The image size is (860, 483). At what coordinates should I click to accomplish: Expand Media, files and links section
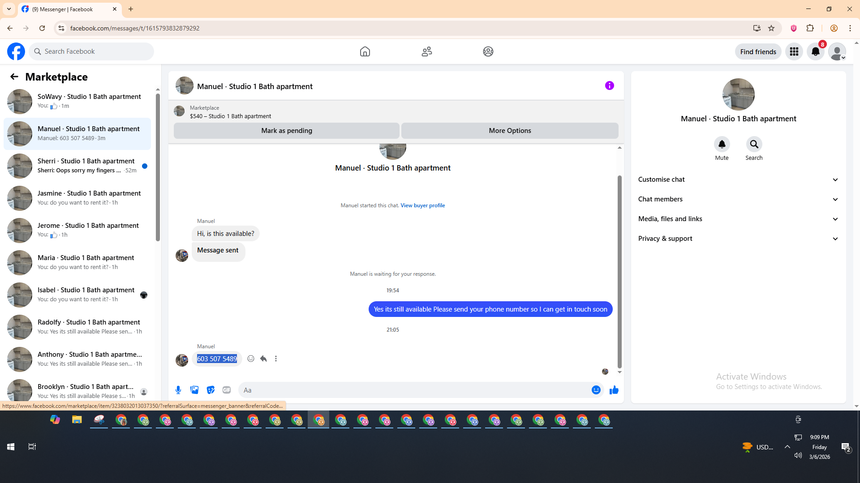738,219
